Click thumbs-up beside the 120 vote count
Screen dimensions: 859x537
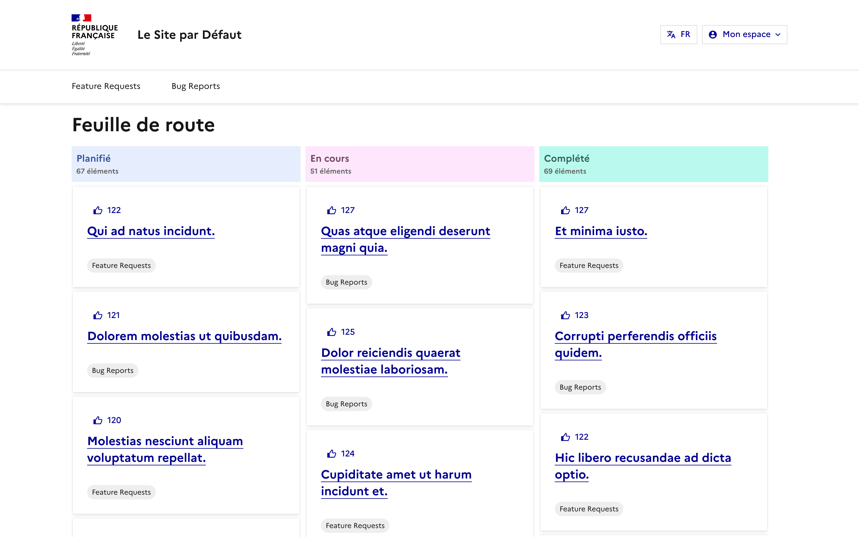tap(98, 421)
